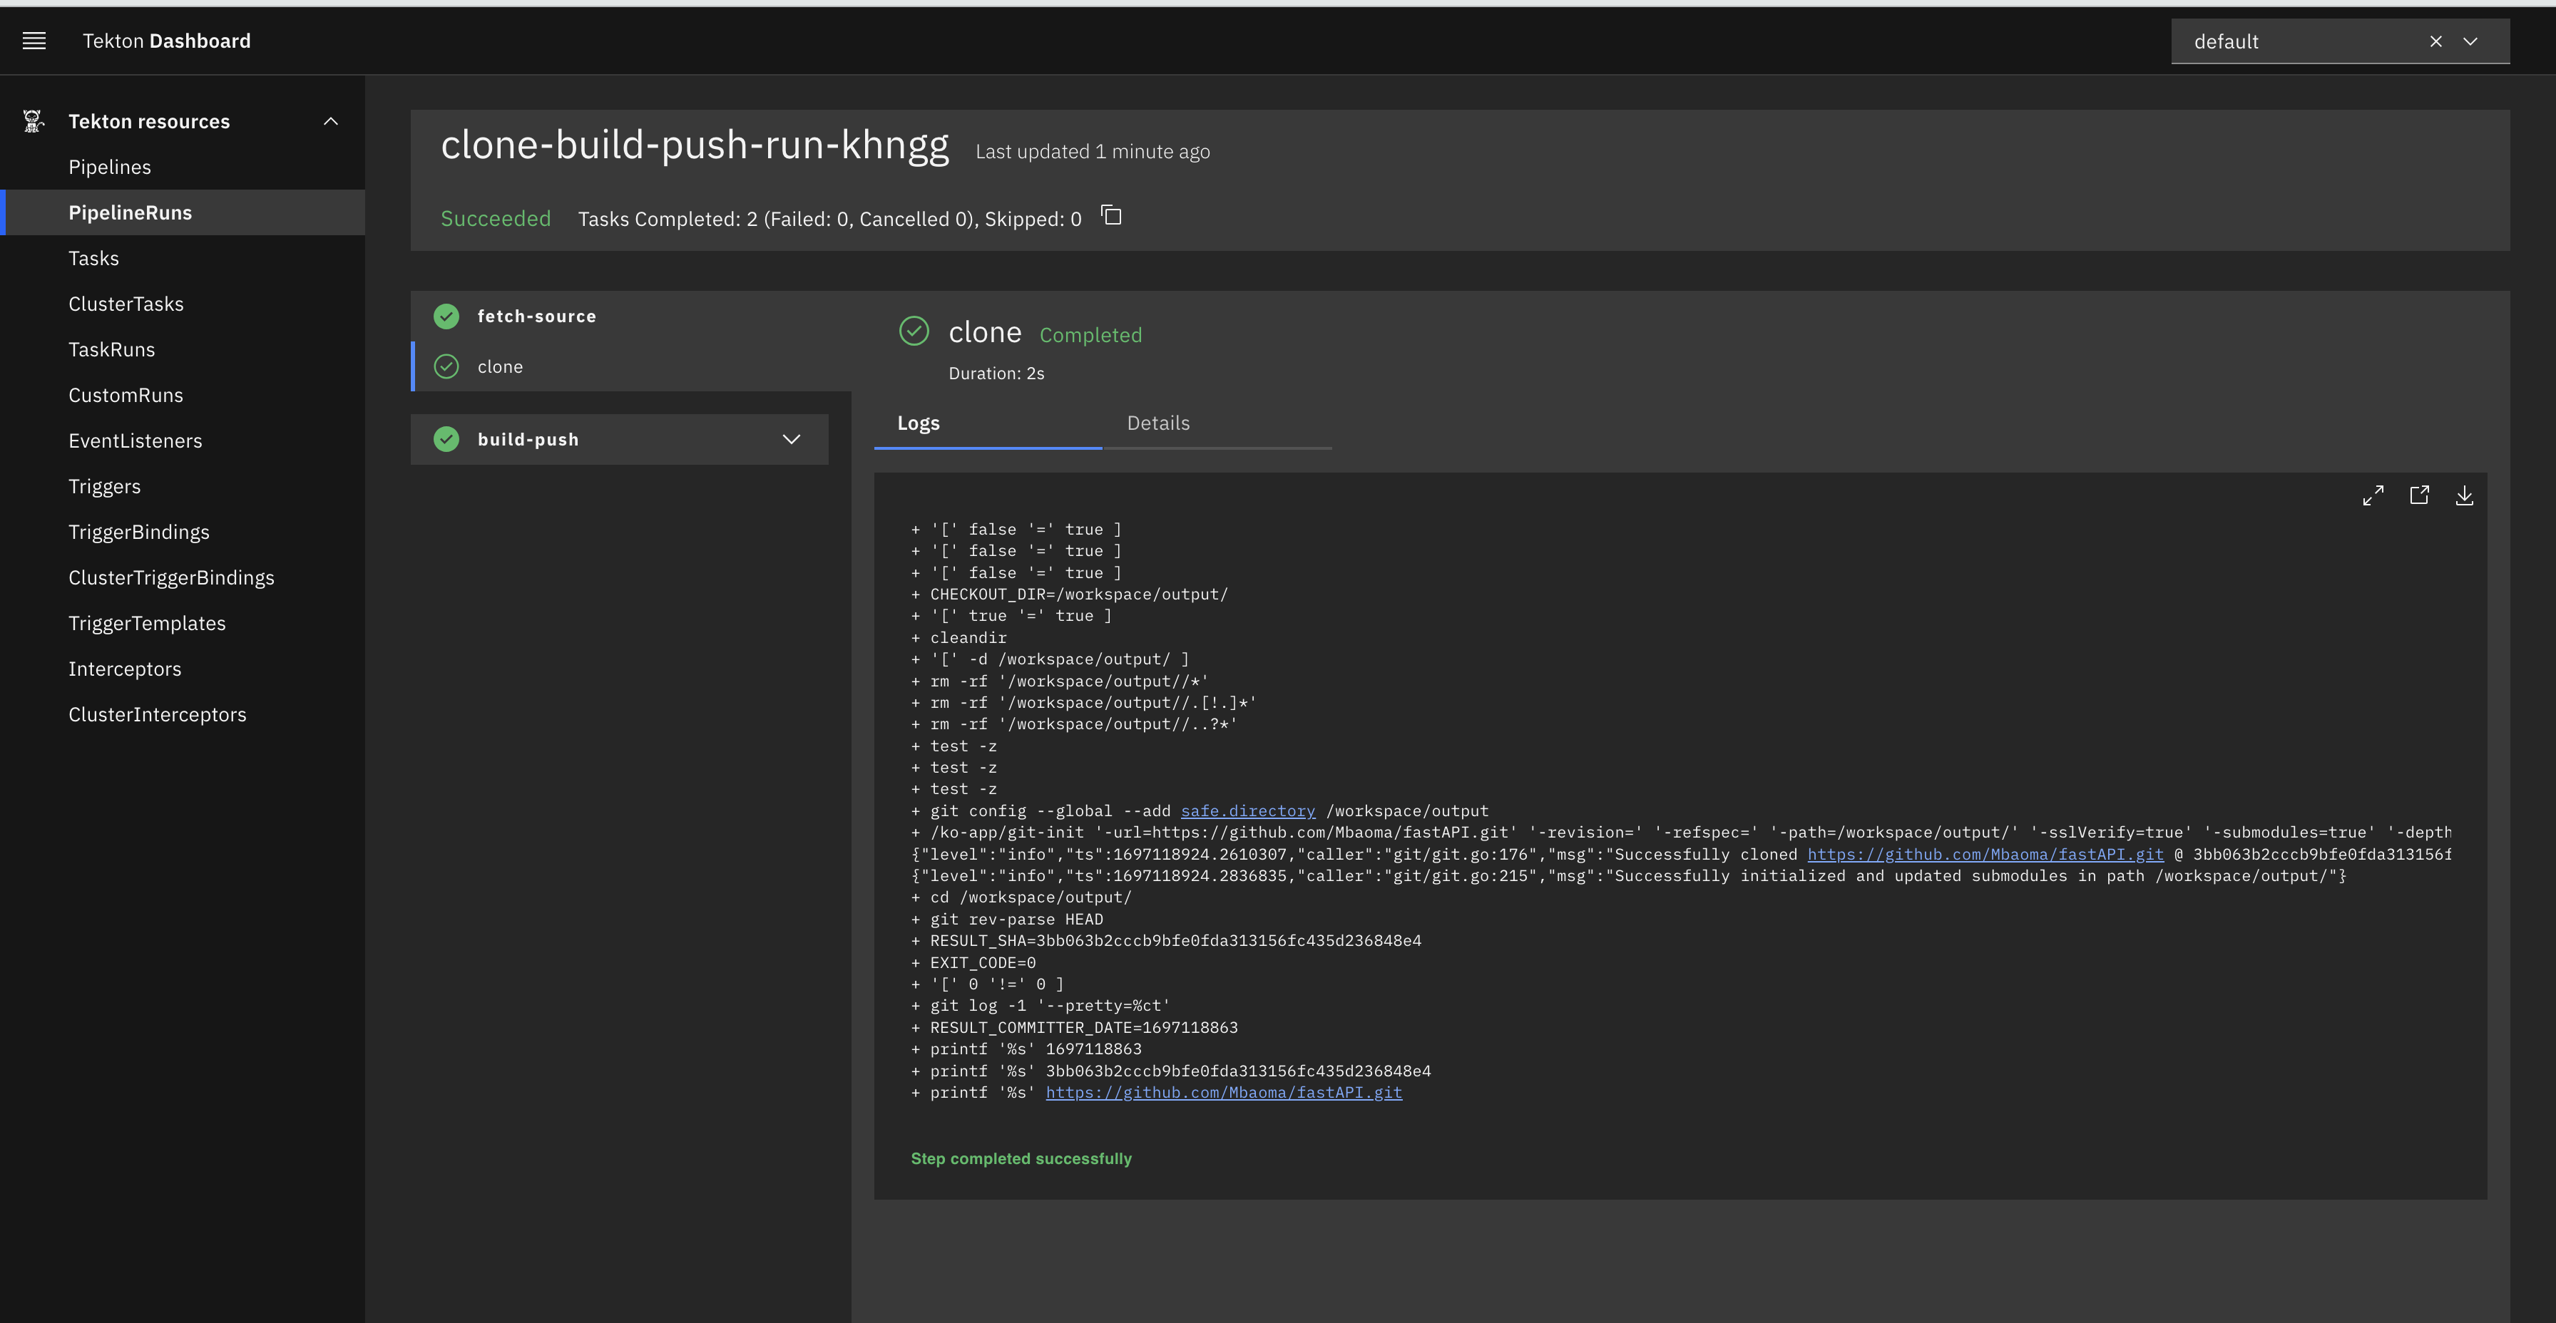Open the navigation hamburger menu
Screen dimensions: 2556x1323
pos(34,41)
